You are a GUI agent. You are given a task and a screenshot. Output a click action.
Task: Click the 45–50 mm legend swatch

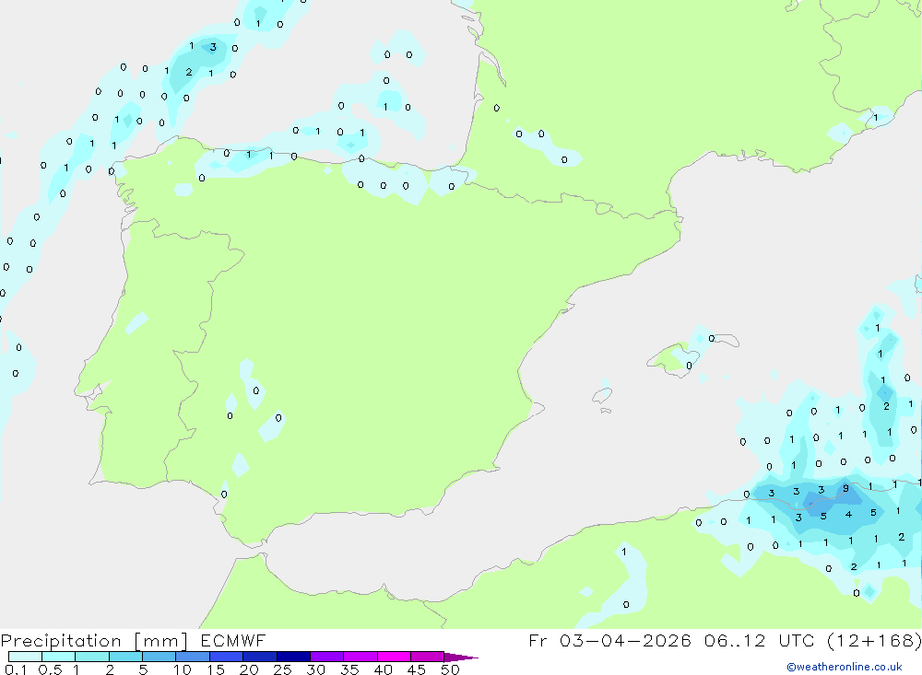(428, 657)
